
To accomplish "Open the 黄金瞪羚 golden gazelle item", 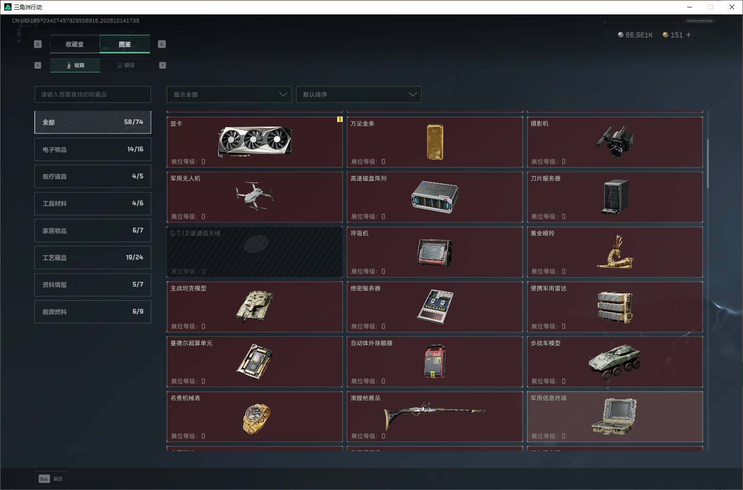I will pos(615,252).
